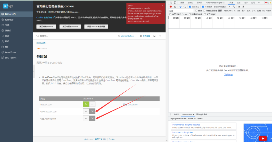Image resolution: width=272 pixels, height=142 pixels.
Task: Toggle the 保留日志 checkbox
Action: [x=190, y=7]
